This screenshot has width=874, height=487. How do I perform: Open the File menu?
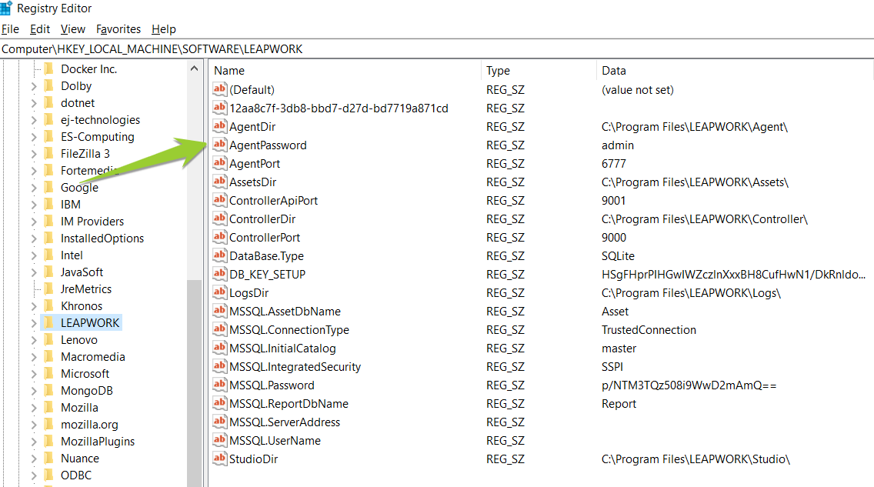tap(10, 29)
